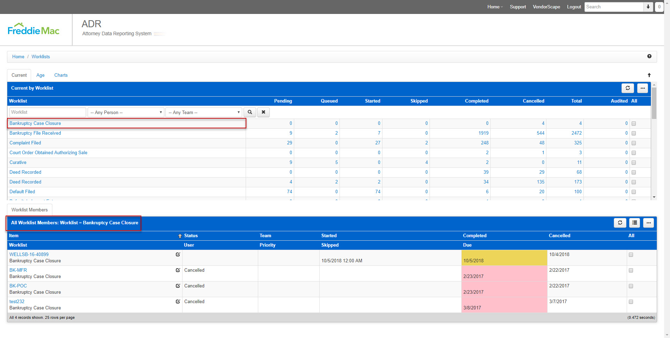Open list view options in Worklist Members

tap(634, 223)
